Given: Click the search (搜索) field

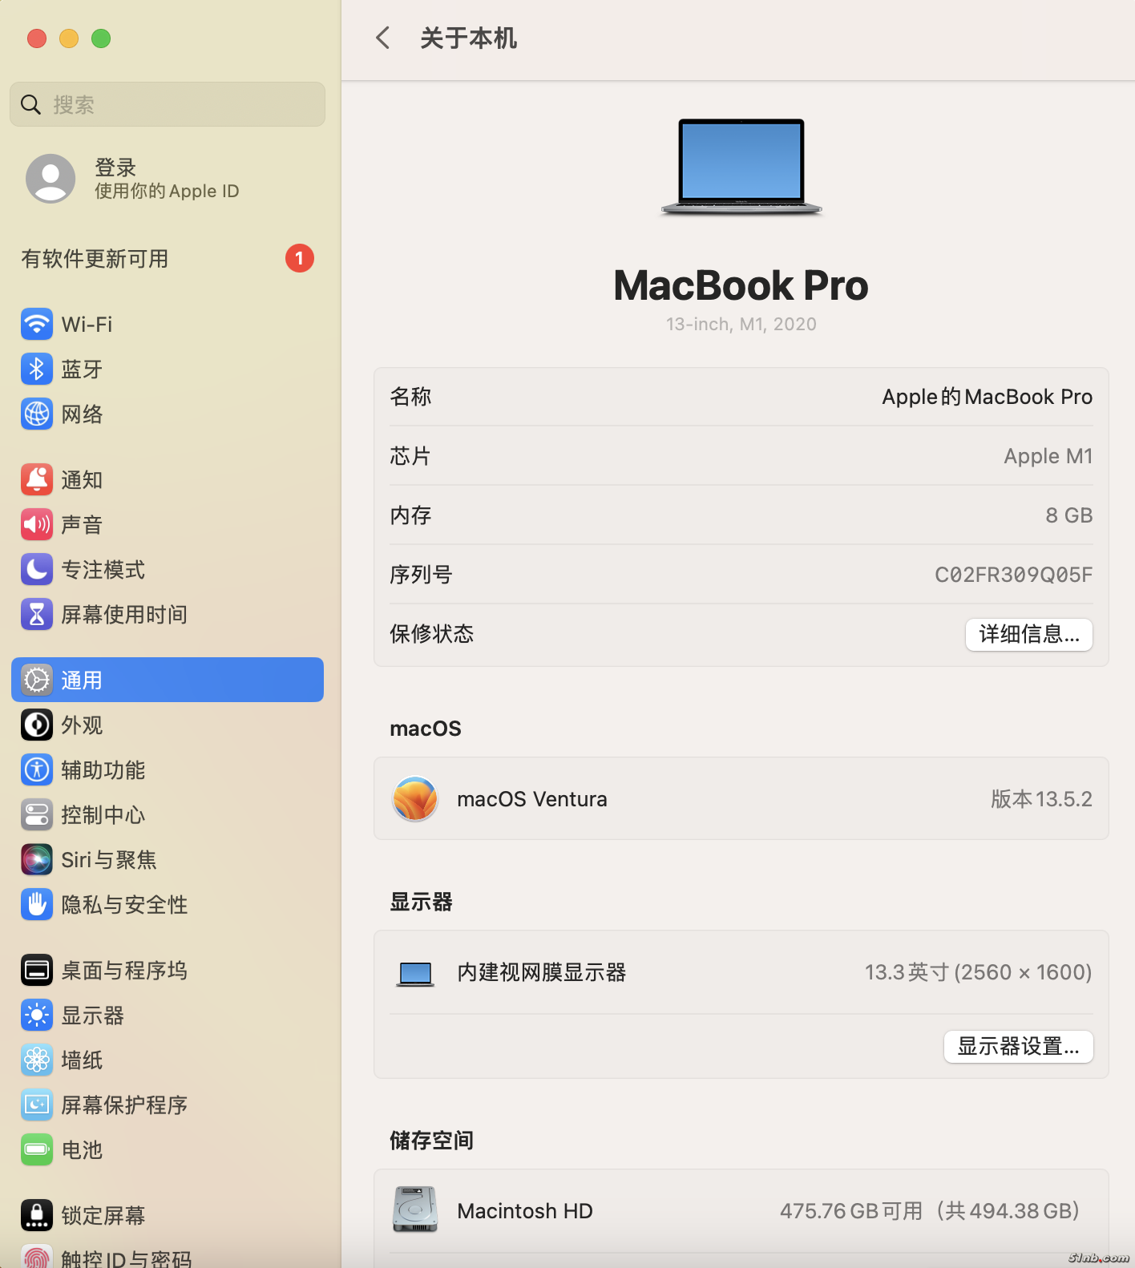Looking at the screenshot, I should pos(168,104).
